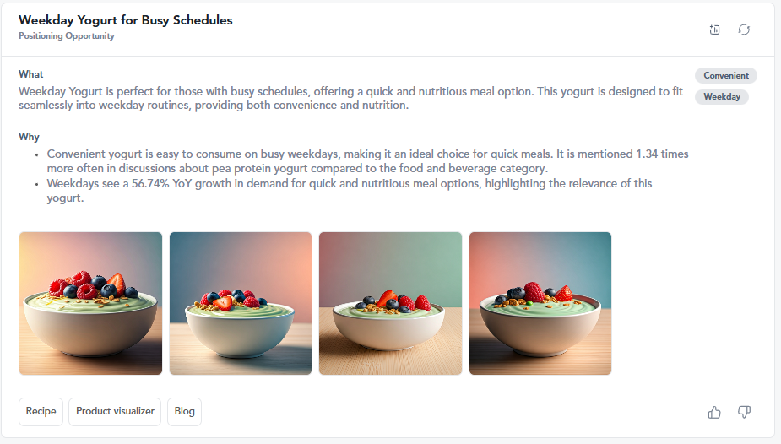
Task: Click the thumbs up icon
Action: [715, 412]
